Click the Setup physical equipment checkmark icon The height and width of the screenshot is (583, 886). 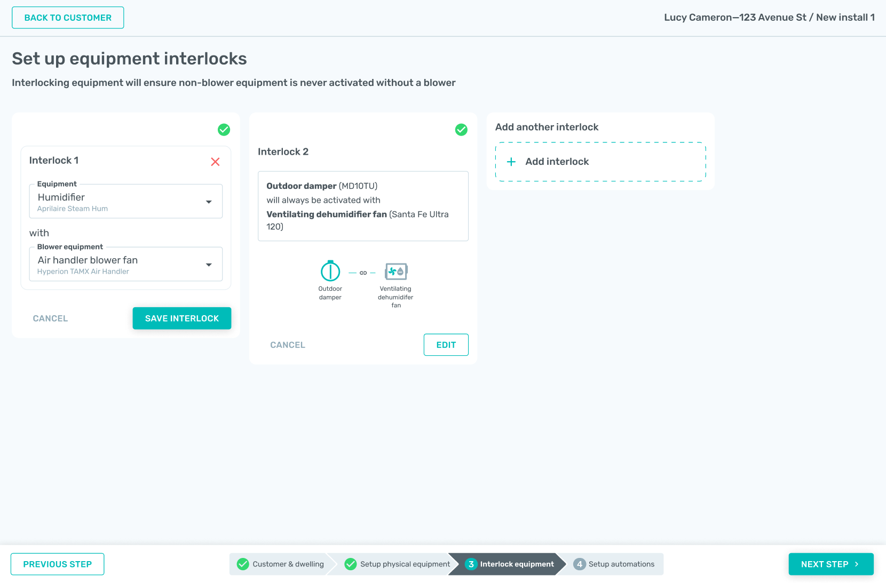351,564
